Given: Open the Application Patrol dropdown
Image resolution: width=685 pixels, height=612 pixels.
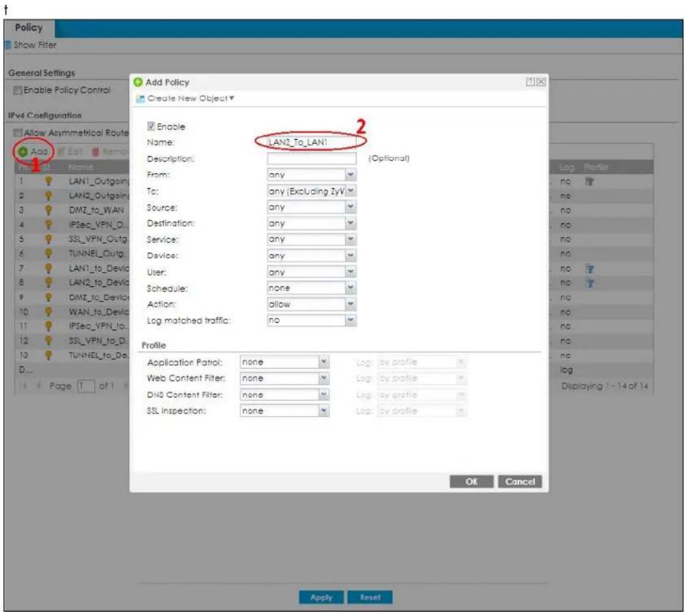Looking at the screenshot, I should (324, 361).
